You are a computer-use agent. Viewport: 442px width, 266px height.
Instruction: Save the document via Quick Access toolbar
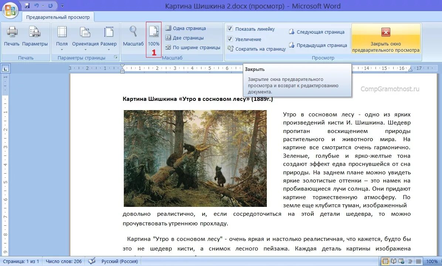[27, 6]
